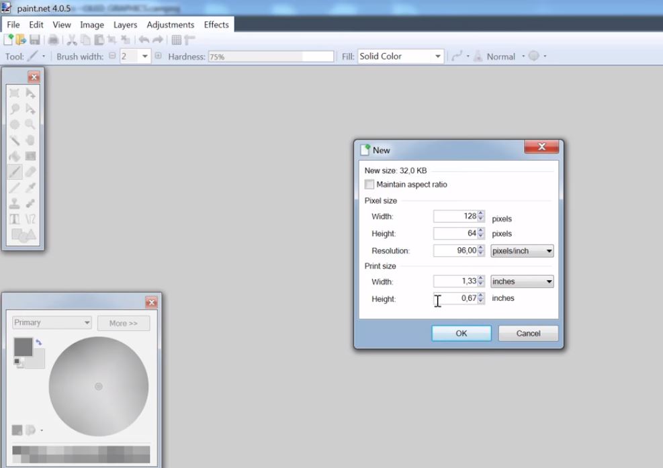Select the Color Picker eyedropper tool

click(30, 187)
